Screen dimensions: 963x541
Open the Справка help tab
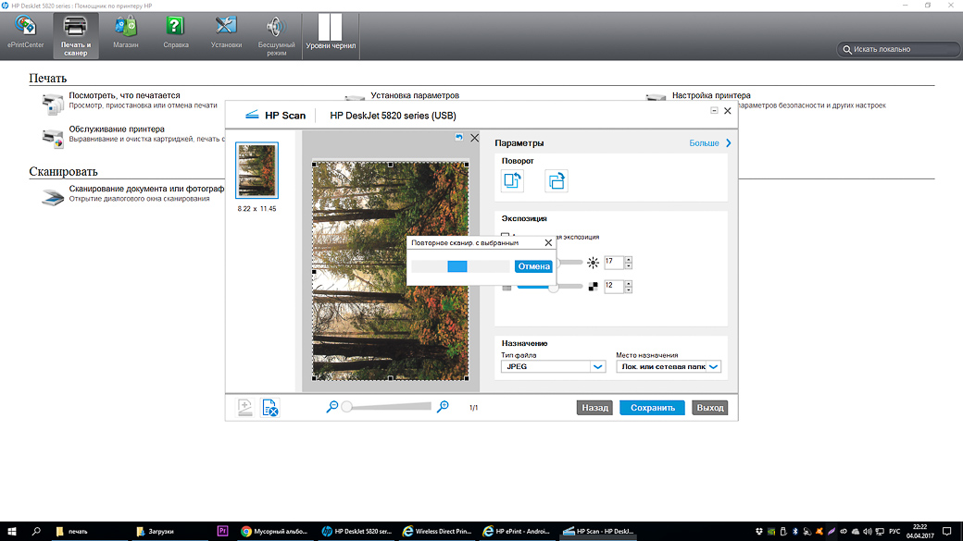pos(176,33)
